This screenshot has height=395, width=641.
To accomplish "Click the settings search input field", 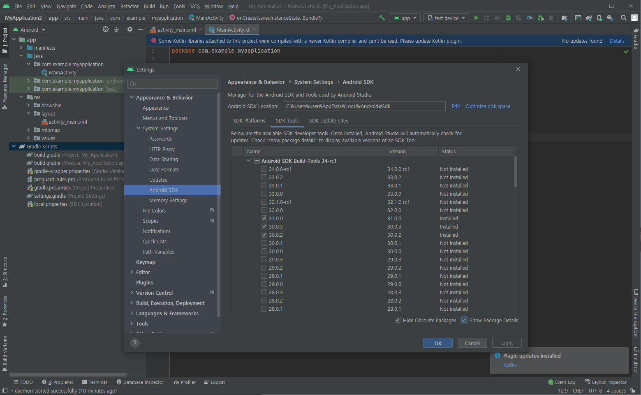I will tap(172, 83).
